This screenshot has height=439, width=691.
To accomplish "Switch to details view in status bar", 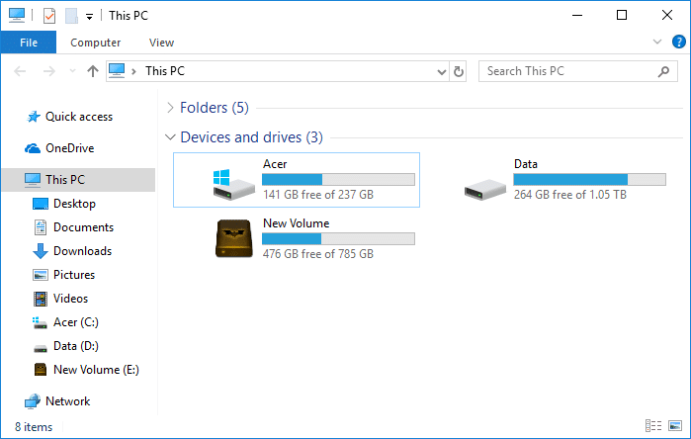I will point(653,426).
